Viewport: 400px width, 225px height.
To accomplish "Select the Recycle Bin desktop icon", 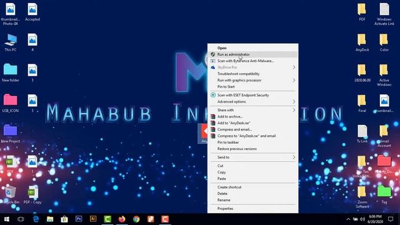I will (10, 195).
